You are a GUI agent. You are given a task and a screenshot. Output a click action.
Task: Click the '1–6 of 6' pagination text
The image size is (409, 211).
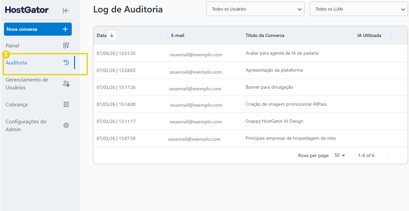click(366, 155)
